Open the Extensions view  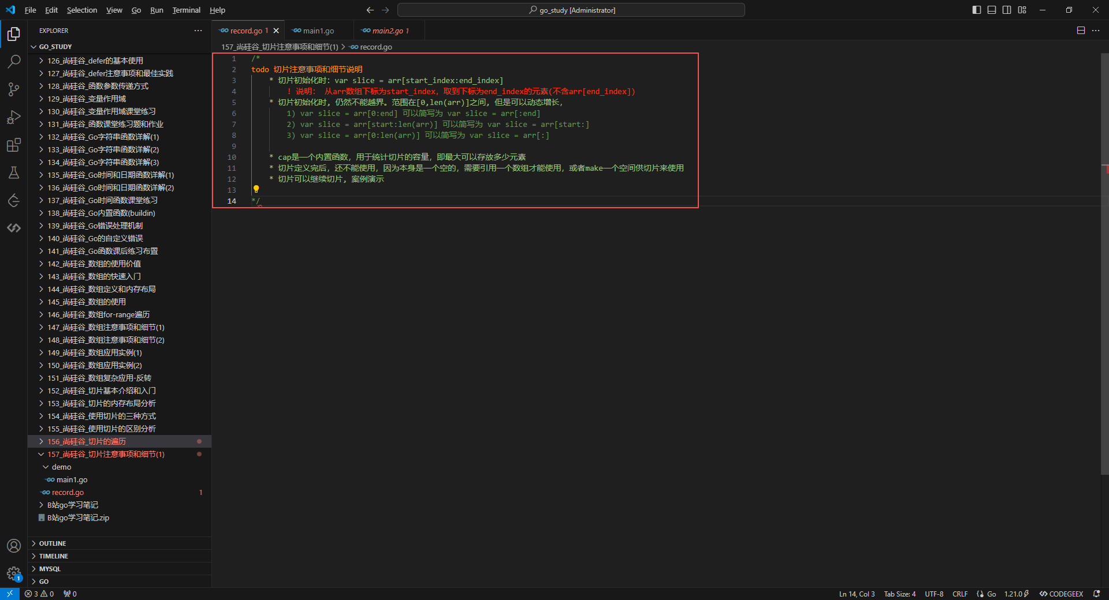[x=14, y=145]
